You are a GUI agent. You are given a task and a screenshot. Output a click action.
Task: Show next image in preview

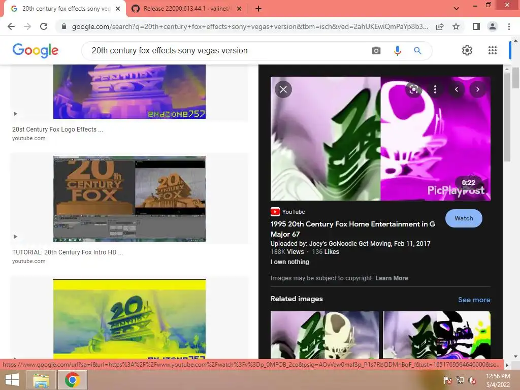pyautogui.click(x=477, y=89)
